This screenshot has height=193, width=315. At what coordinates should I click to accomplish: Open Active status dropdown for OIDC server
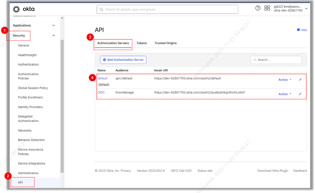pyautogui.click(x=285, y=94)
